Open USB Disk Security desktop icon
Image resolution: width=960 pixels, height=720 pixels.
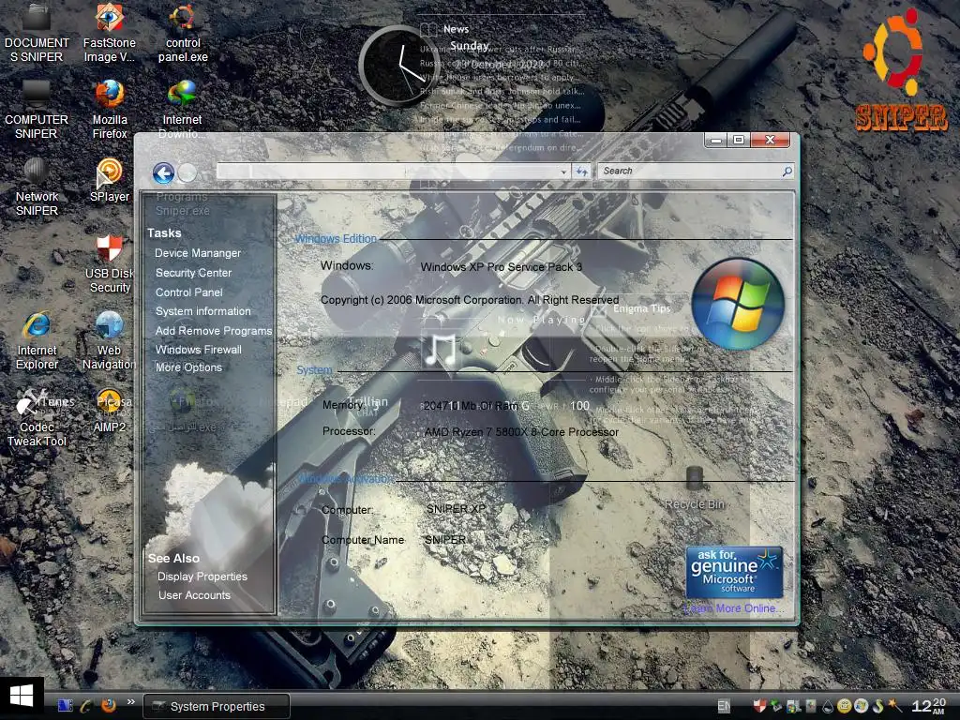point(110,264)
